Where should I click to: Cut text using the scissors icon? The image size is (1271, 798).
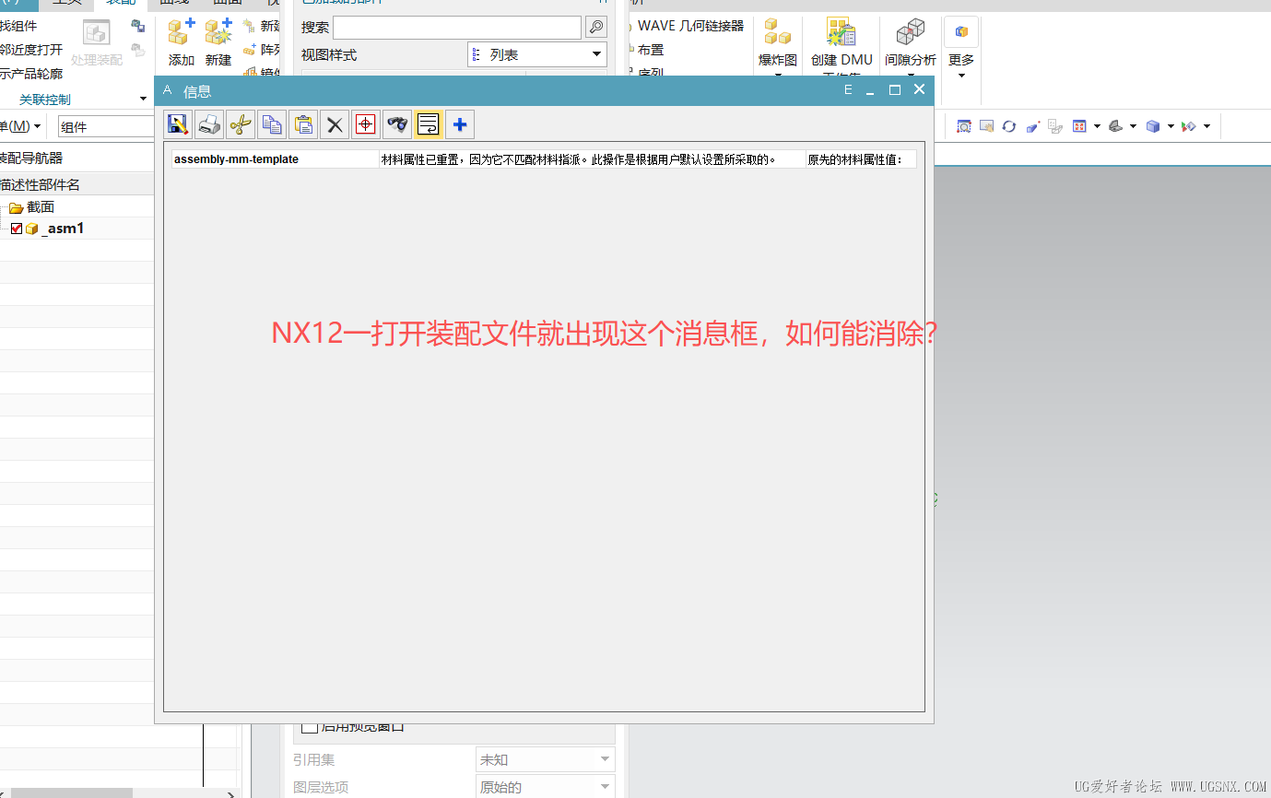(x=241, y=124)
